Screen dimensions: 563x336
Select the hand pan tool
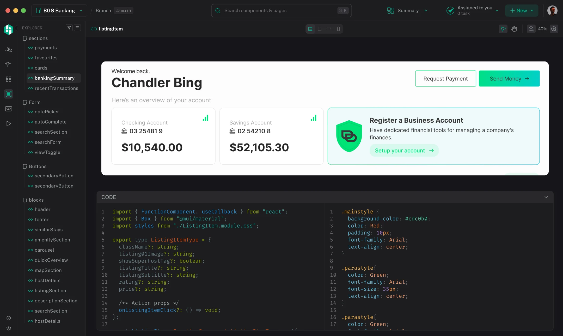point(514,29)
